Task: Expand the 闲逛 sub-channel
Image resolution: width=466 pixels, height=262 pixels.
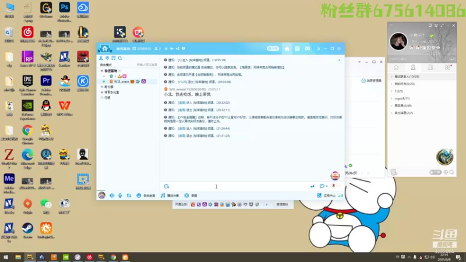Action: coord(102,97)
